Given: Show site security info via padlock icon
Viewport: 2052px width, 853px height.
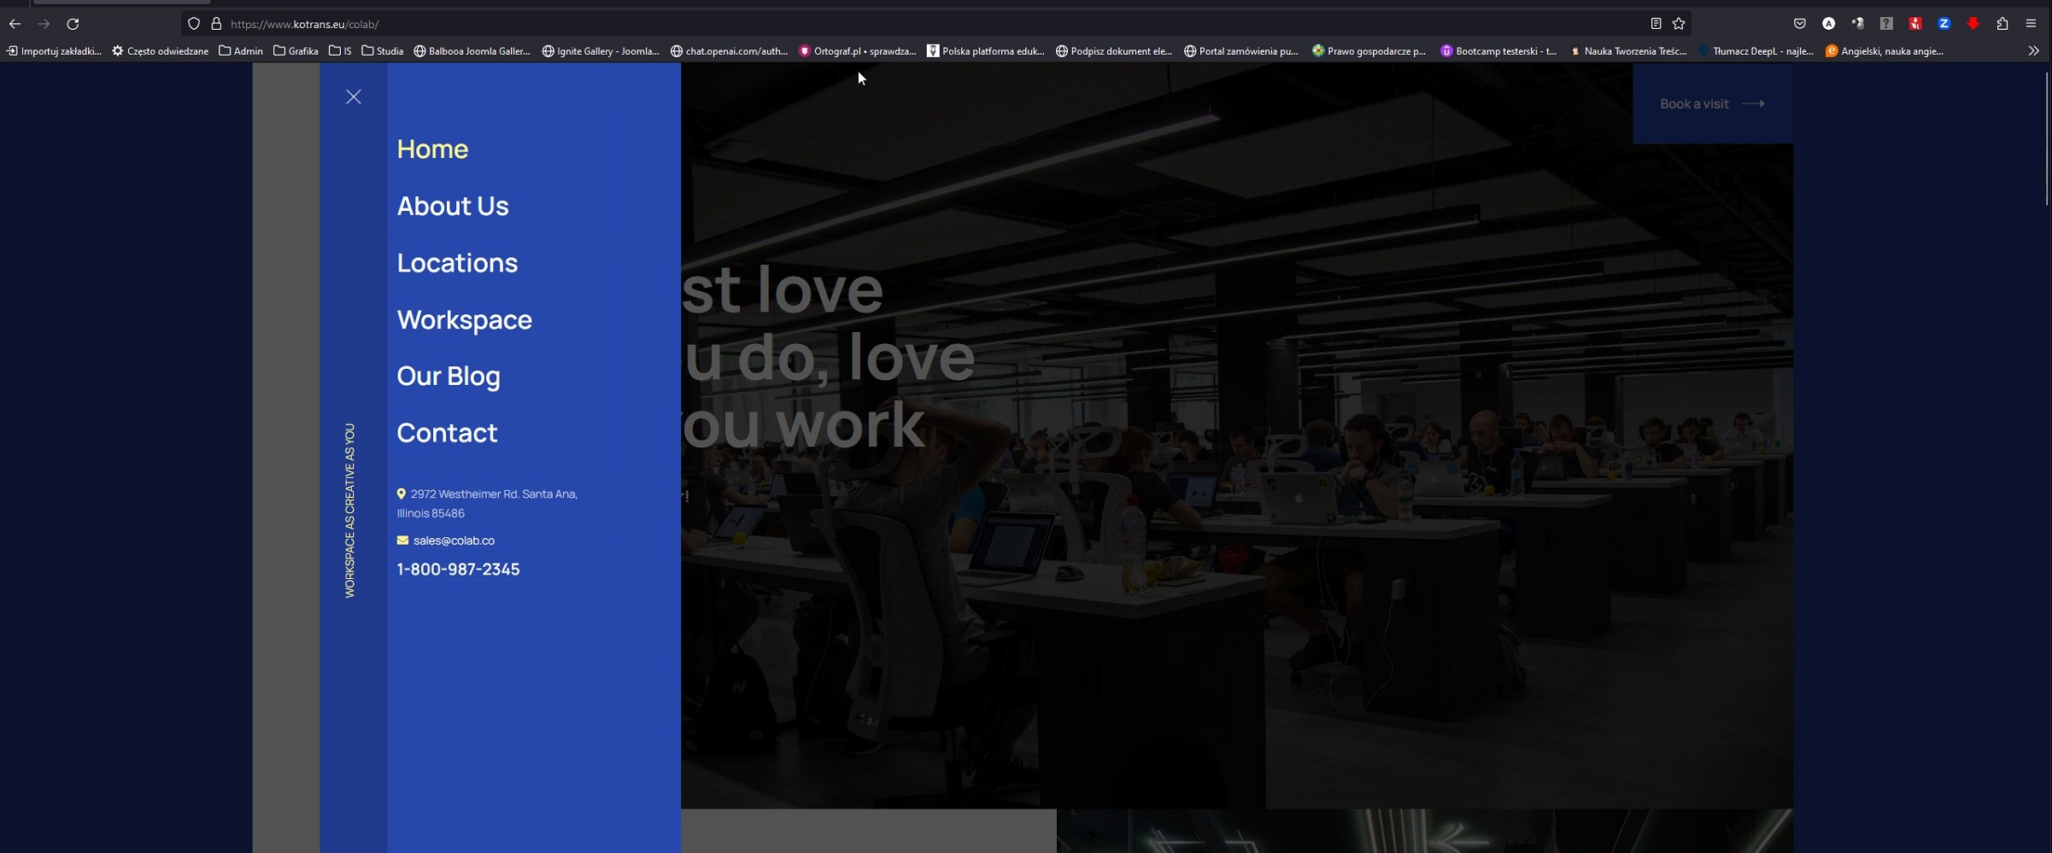Looking at the screenshot, I should click(216, 24).
